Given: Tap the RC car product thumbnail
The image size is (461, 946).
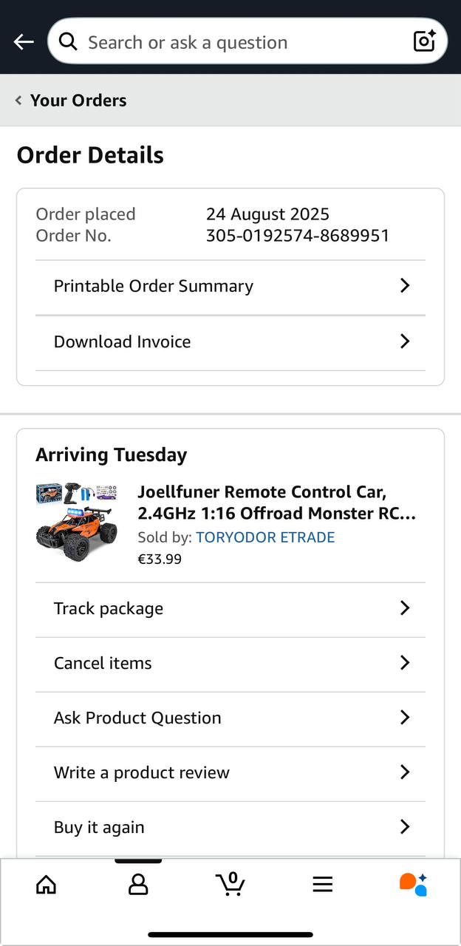Looking at the screenshot, I should (x=77, y=523).
